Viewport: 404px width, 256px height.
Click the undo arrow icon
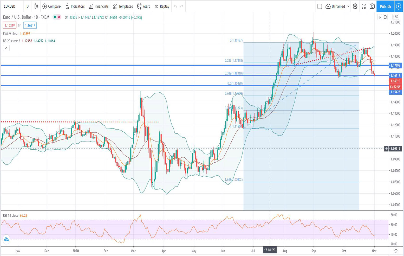(175, 6)
